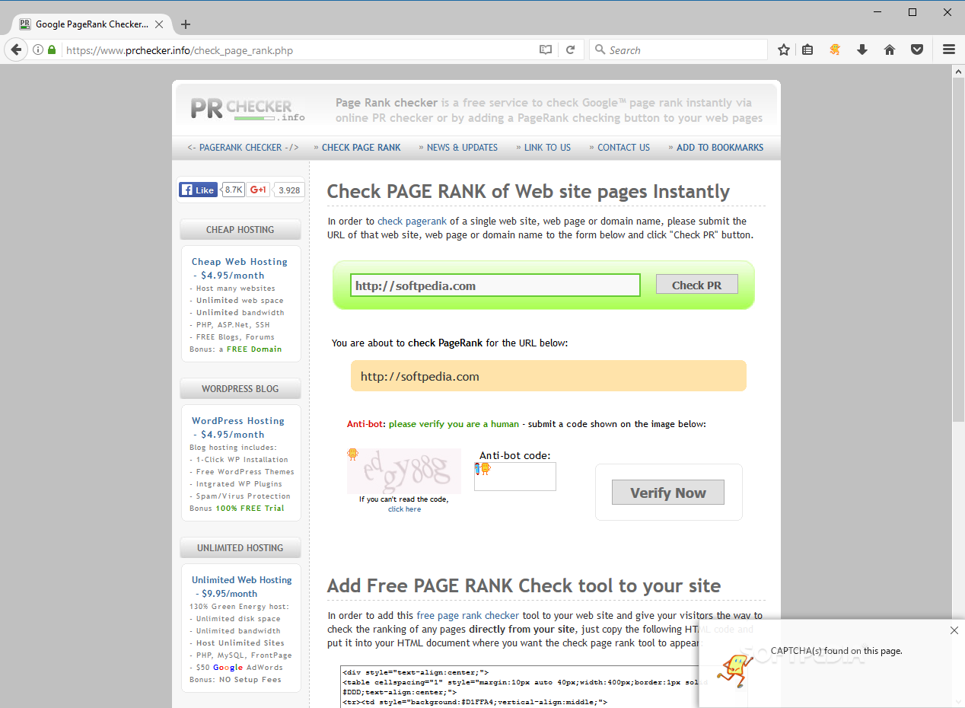The image size is (965, 708).
Task: Click the captcha image
Action: [404, 471]
